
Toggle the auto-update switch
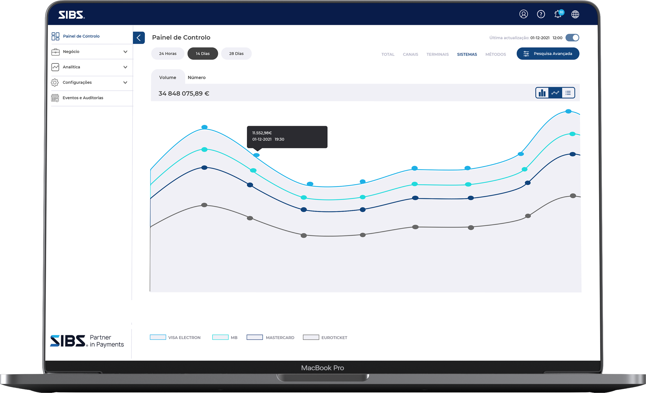click(572, 38)
